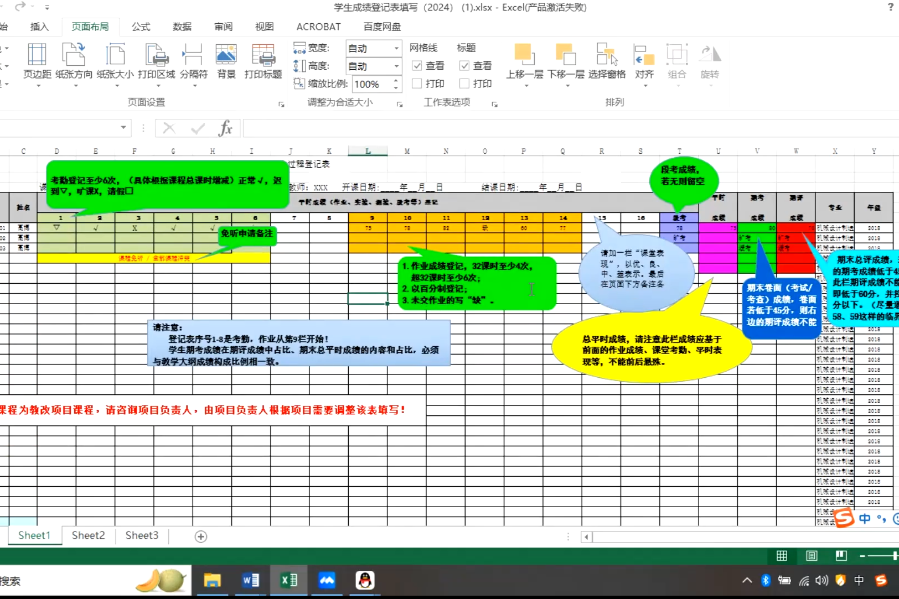
Task: Open the Name Box dropdown arrow
Action: (x=123, y=128)
